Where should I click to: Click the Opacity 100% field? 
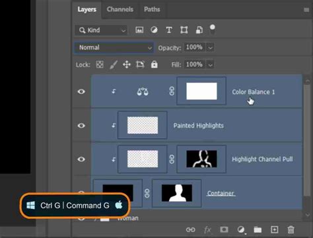(x=194, y=47)
